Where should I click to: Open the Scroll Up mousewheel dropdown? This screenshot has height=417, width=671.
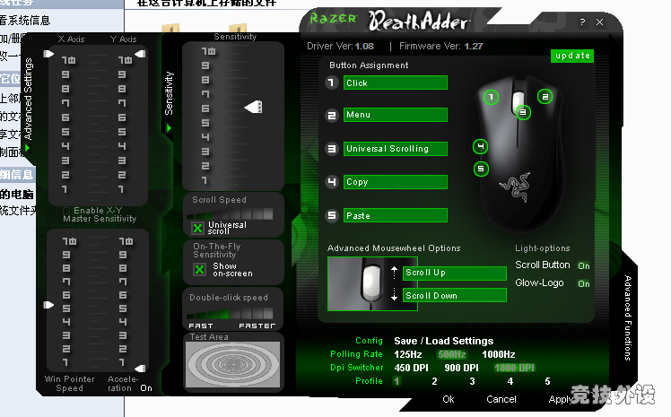[454, 273]
